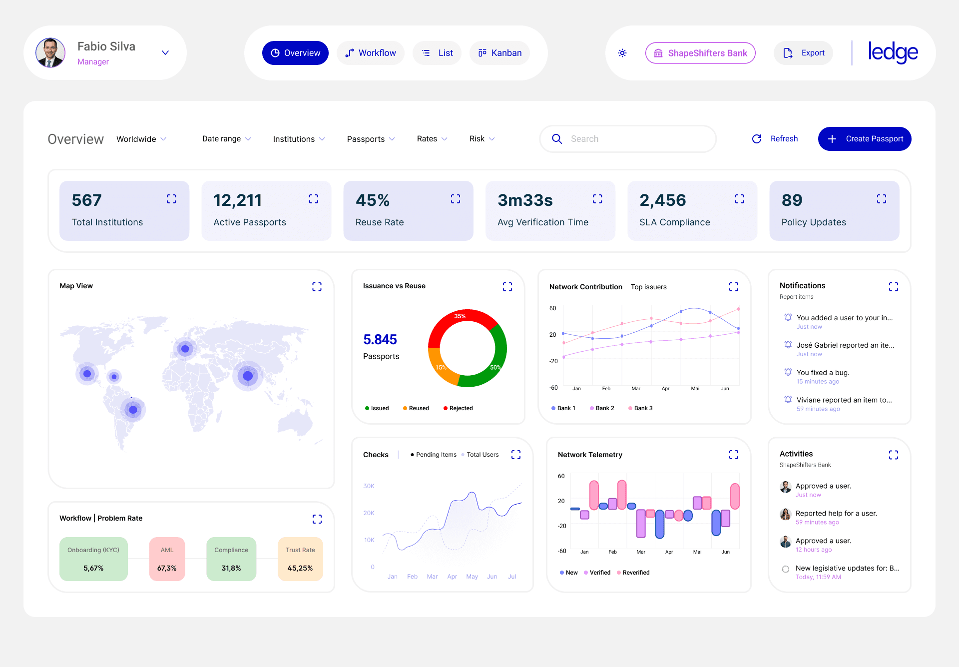959x667 pixels.
Task: Expand the Avg Verification Time card
Action: (597, 199)
